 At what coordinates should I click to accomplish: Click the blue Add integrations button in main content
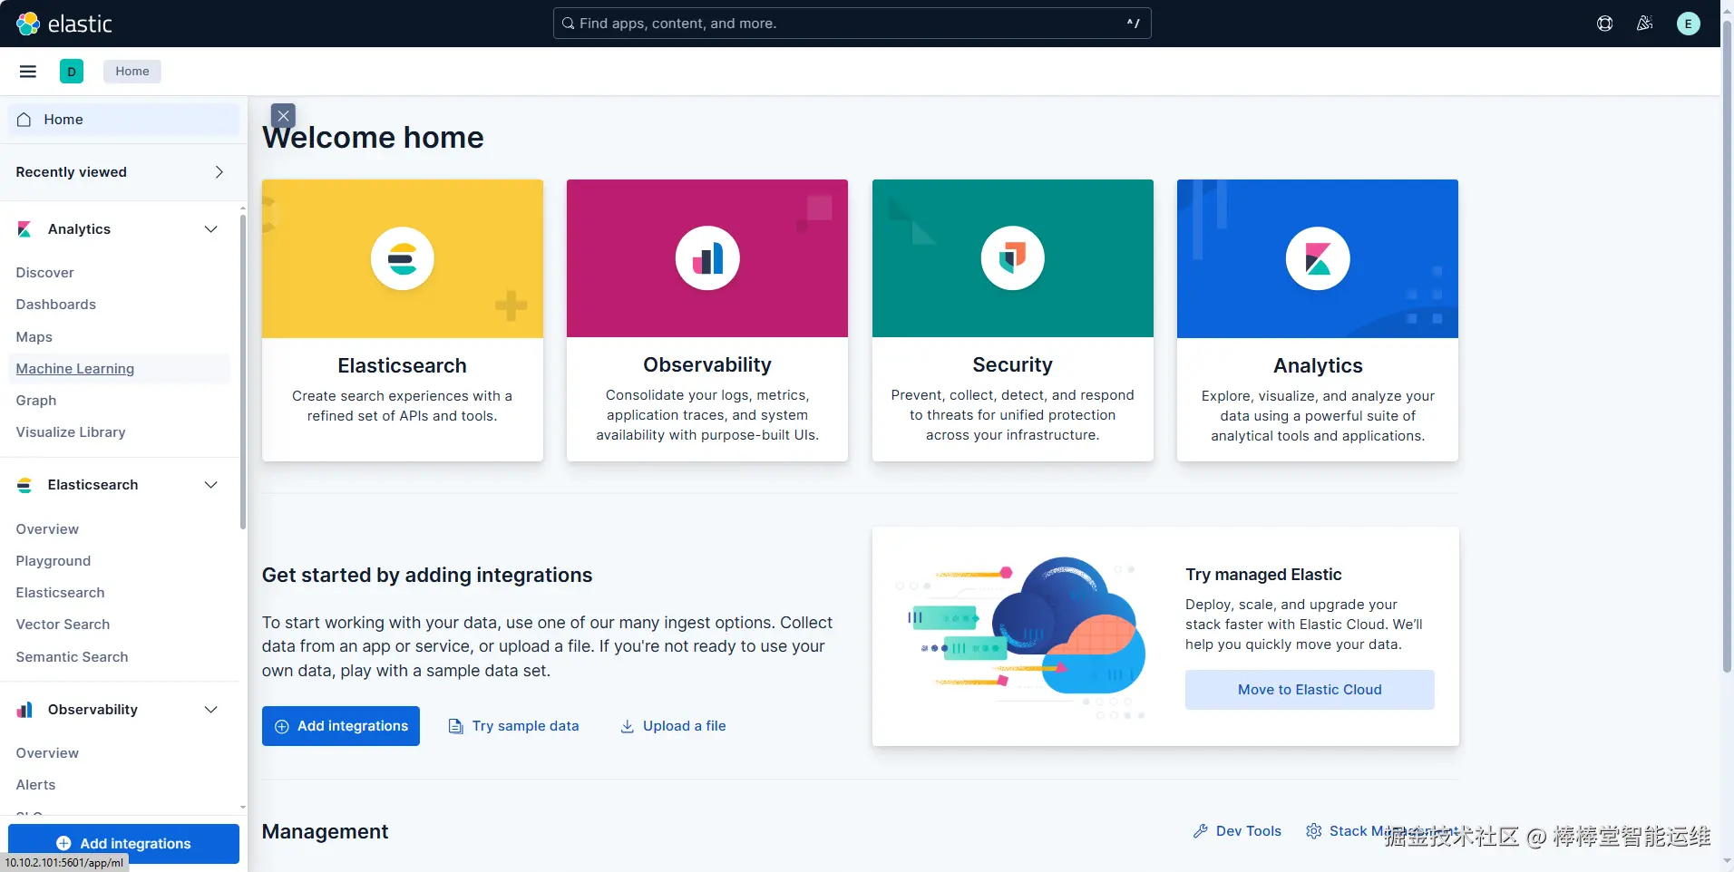pyautogui.click(x=341, y=726)
